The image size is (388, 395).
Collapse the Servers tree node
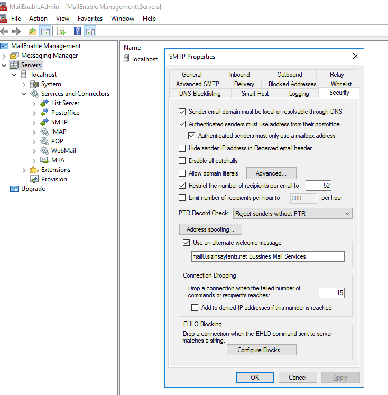(4, 65)
